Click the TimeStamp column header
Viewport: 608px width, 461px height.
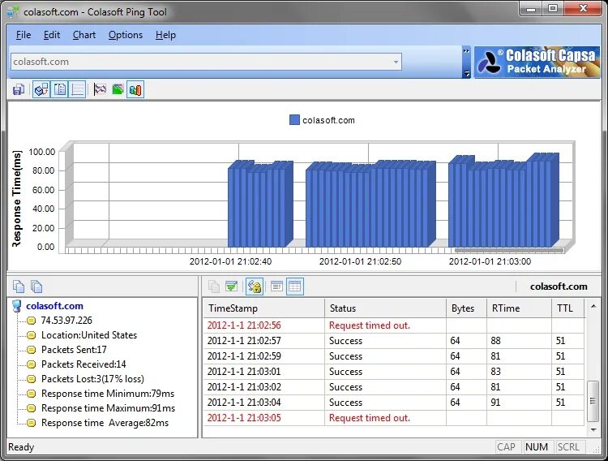point(263,308)
